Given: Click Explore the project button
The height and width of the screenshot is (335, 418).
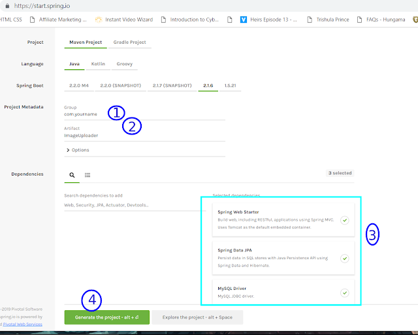Looking at the screenshot, I should pyautogui.click(x=197, y=317).
